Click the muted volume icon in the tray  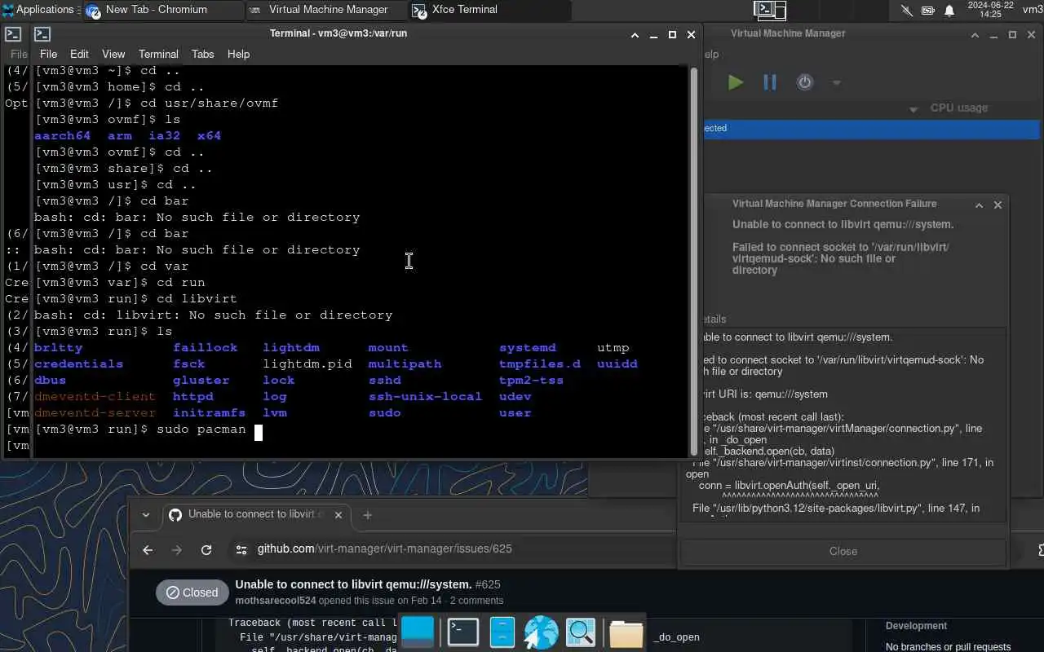pyautogui.click(x=907, y=10)
